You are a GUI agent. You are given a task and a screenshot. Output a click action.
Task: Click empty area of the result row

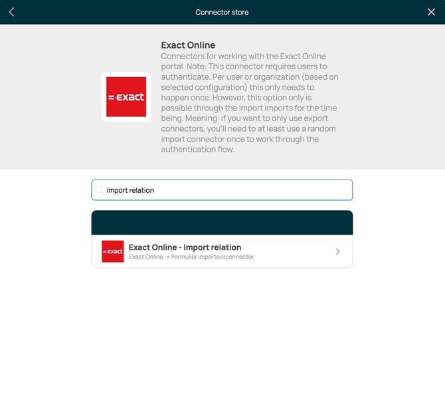coord(292,251)
